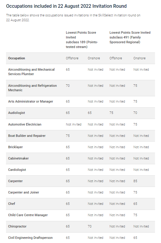Click the subclass 491 Family Sponsored Regional header

(130, 37)
